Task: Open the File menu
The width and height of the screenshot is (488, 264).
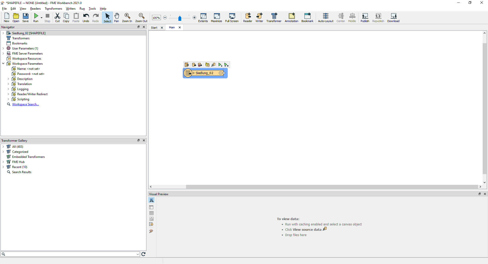Action: 4,9
